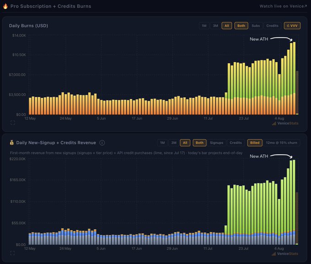Click VeniceStats logo under burns chart
The height and width of the screenshot is (264, 311).
[285, 123]
